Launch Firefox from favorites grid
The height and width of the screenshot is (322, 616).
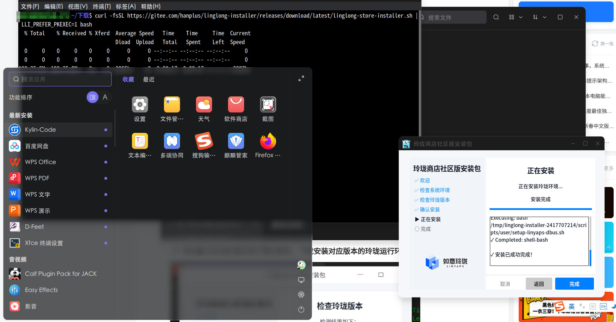coord(268,141)
